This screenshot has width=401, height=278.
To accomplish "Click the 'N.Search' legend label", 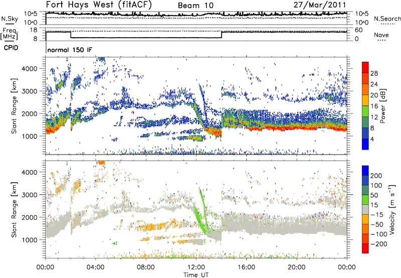I will click(387, 19).
